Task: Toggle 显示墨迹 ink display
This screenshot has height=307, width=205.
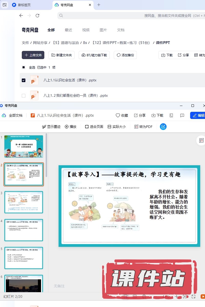Action: tap(51, 126)
